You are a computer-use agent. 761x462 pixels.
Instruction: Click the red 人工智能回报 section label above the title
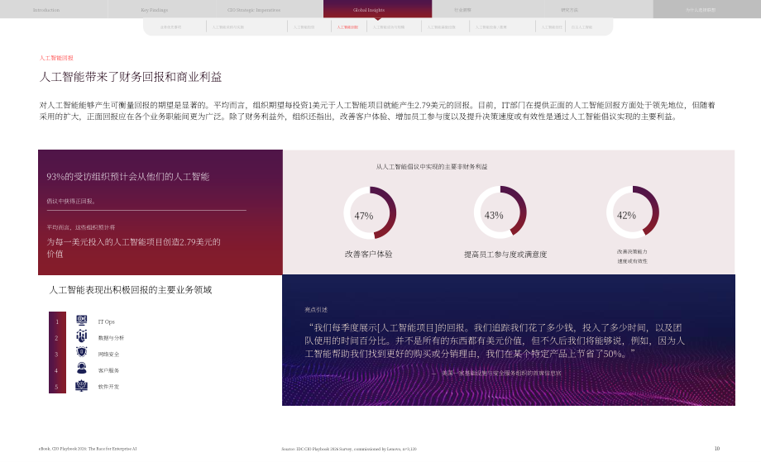pos(56,58)
